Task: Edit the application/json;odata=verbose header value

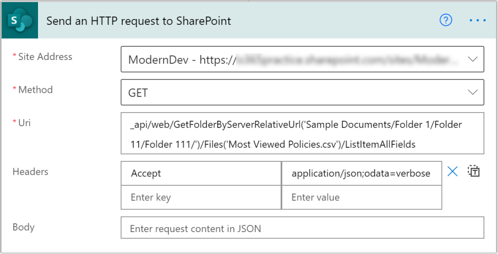Action: click(361, 174)
